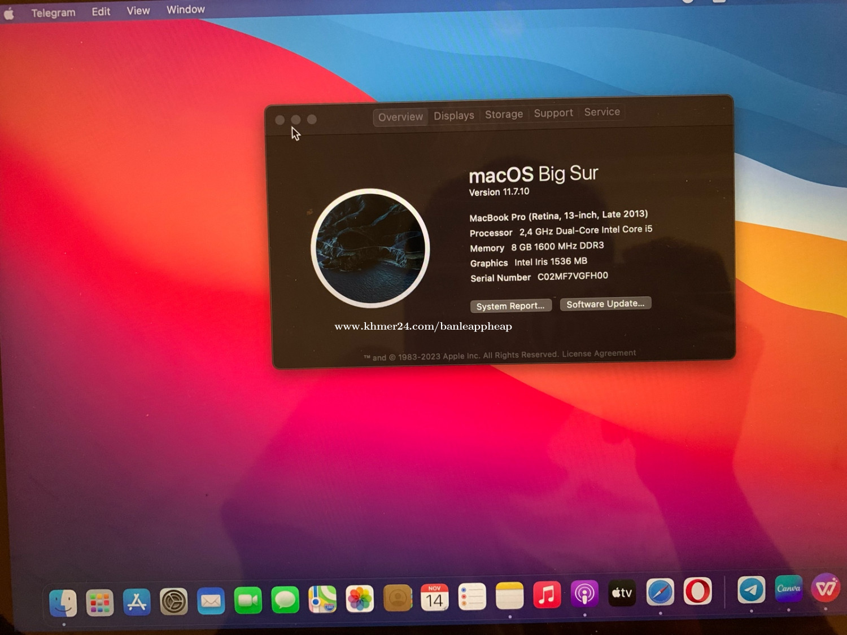The height and width of the screenshot is (635, 847).
Task: Open Calendar showing Nov 14
Action: (435, 597)
